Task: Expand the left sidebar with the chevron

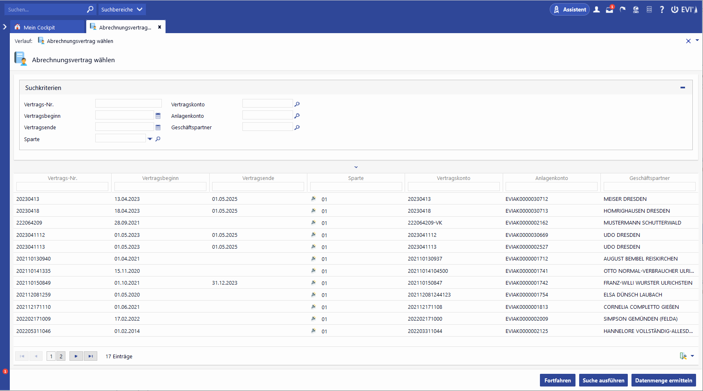Action: pos(5,27)
